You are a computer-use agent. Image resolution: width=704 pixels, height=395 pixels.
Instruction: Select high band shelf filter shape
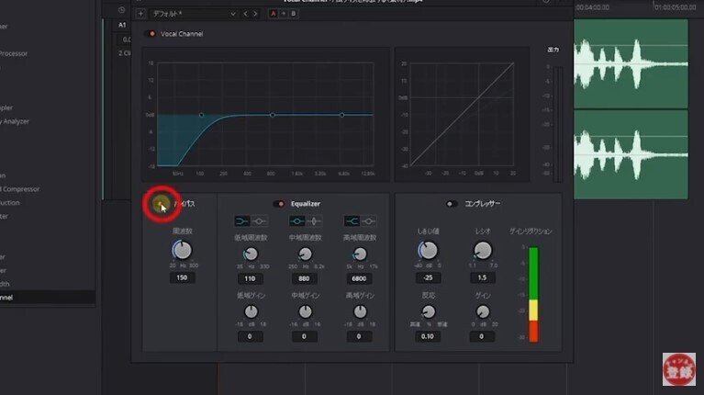[352, 221]
